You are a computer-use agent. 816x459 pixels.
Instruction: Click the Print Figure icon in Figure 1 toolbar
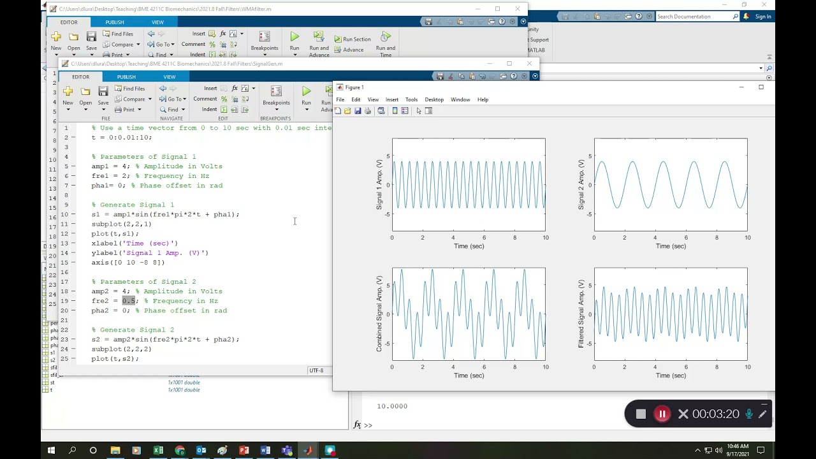tap(368, 111)
